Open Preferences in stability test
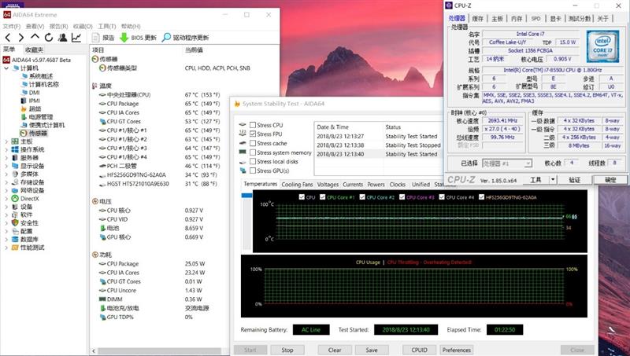Viewport: 630px width, 356px height. click(x=457, y=350)
